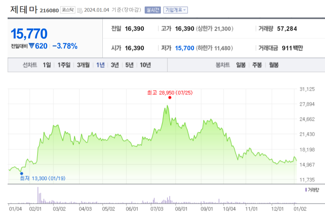
Task: Click the 02/01 x-axis date label
Action: coord(35,209)
